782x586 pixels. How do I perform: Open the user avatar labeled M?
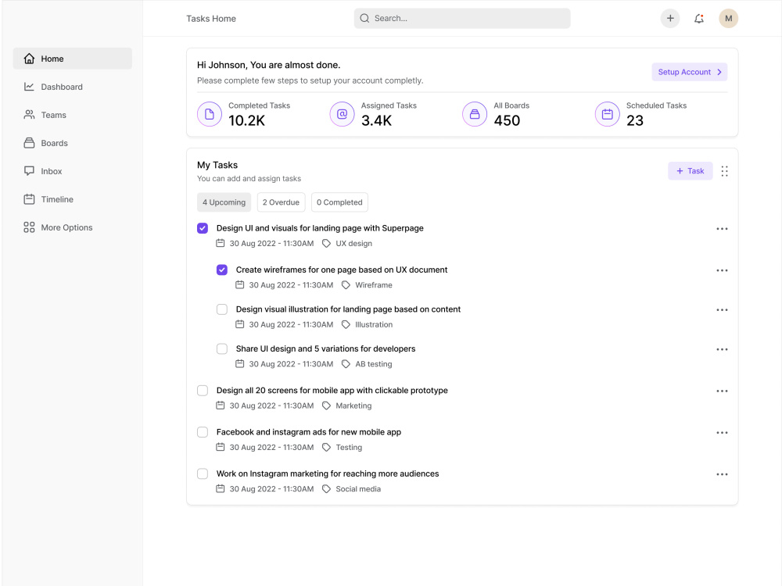[728, 19]
